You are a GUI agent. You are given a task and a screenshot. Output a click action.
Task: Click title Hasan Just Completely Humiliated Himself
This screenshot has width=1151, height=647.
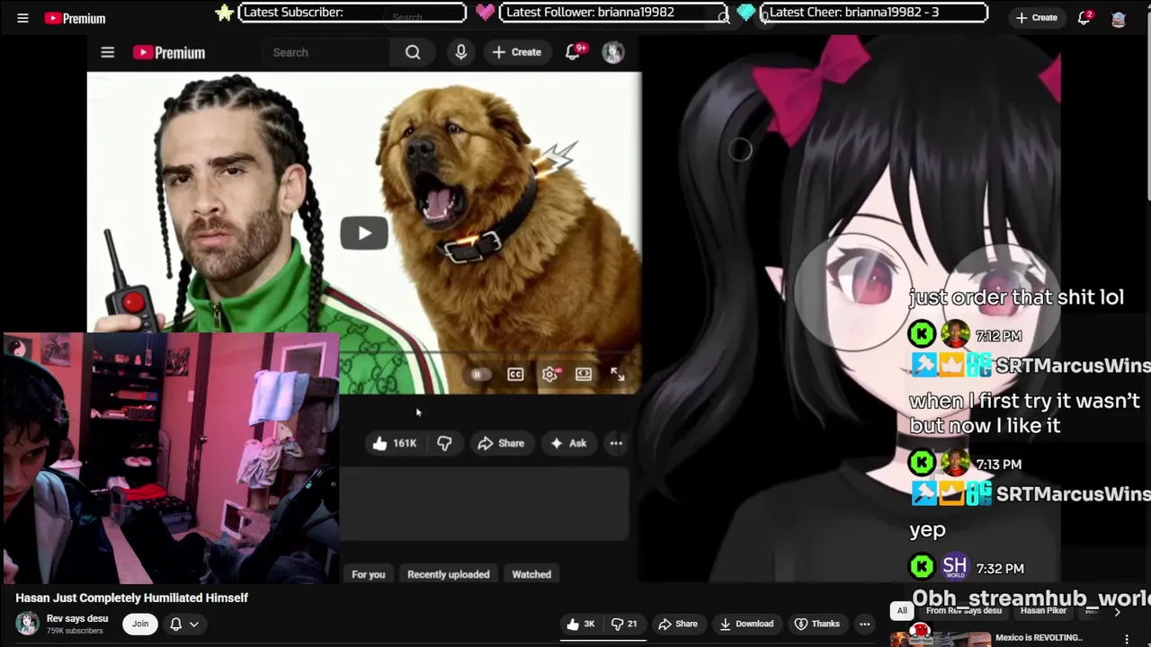pos(131,598)
